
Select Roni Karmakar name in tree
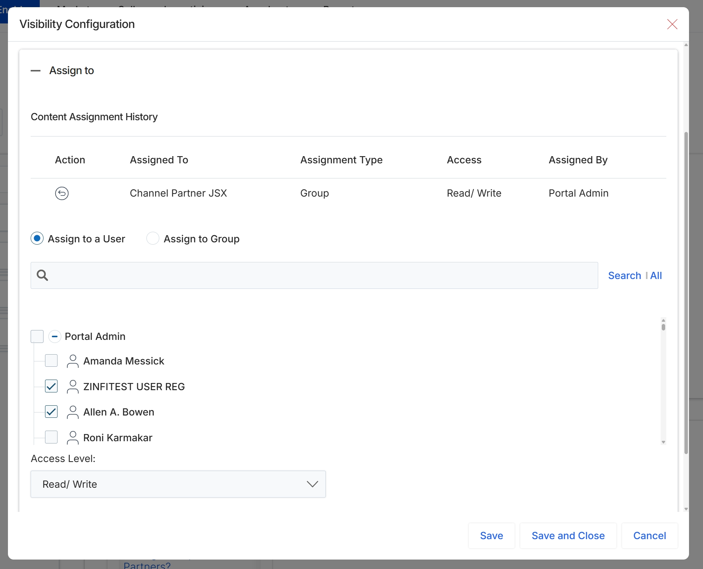pyautogui.click(x=118, y=438)
